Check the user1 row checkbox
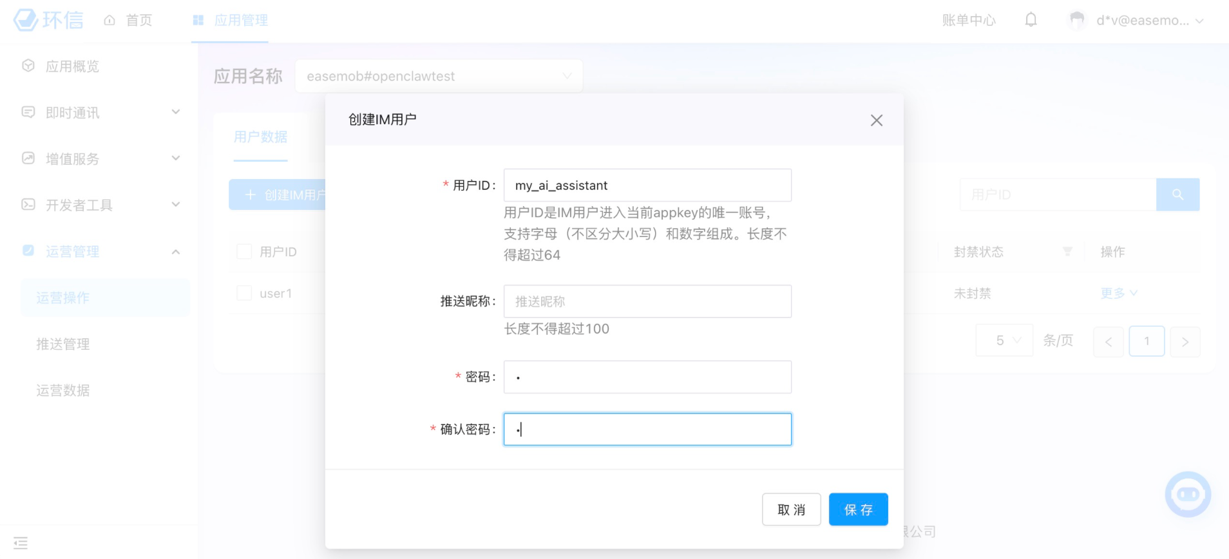The height and width of the screenshot is (559, 1229). [x=244, y=293]
